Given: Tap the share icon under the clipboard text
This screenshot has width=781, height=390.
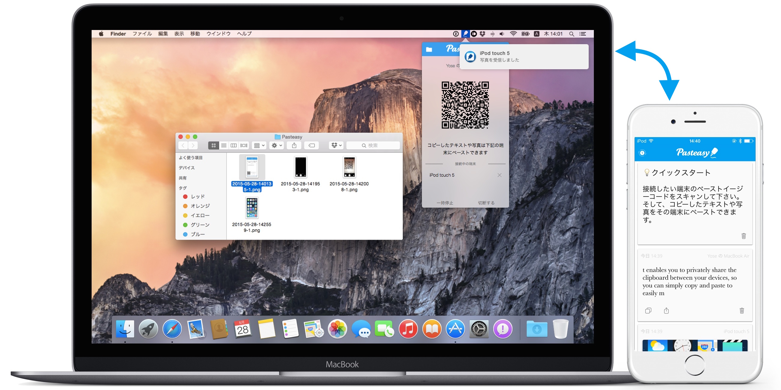Looking at the screenshot, I should pos(666,310).
